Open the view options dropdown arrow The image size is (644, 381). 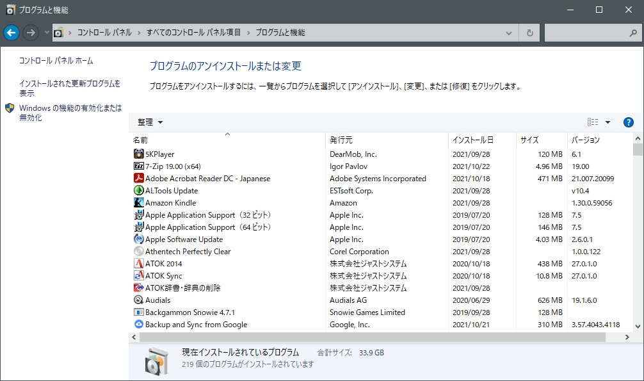[x=608, y=122]
